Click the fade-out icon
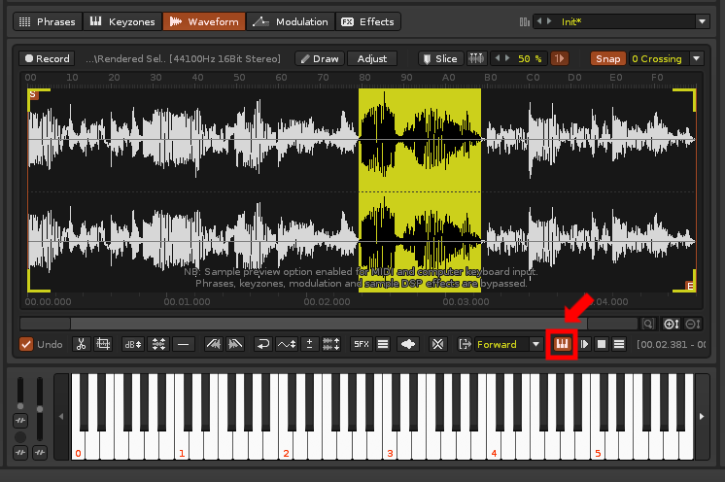The width and height of the screenshot is (725, 482). point(235,344)
